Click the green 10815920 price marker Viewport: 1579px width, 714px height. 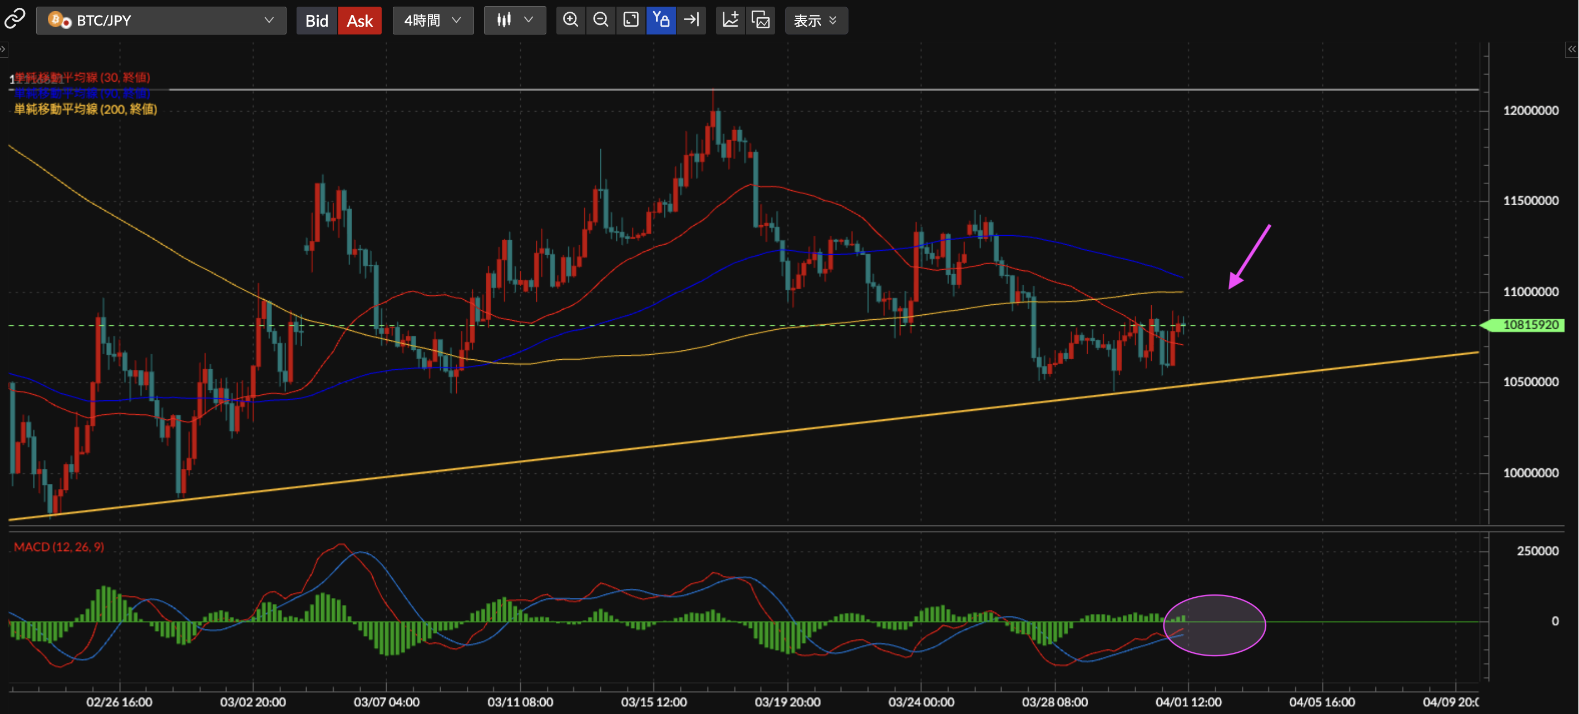[1530, 325]
